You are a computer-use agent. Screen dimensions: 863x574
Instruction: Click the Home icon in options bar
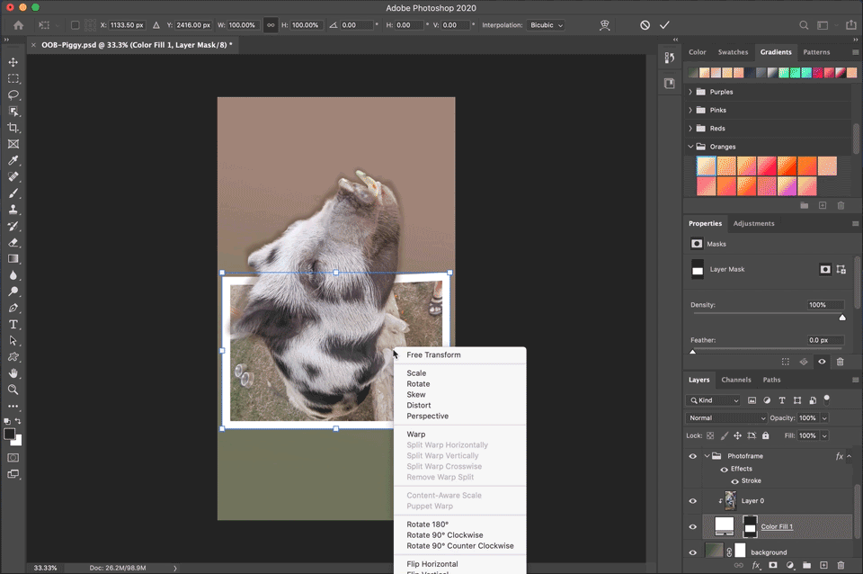click(x=19, y=25)
